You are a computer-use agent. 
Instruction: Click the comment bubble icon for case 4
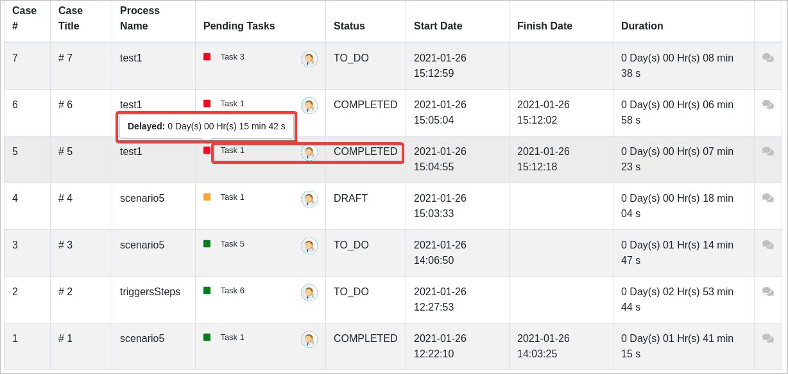(x=767, y=198)
